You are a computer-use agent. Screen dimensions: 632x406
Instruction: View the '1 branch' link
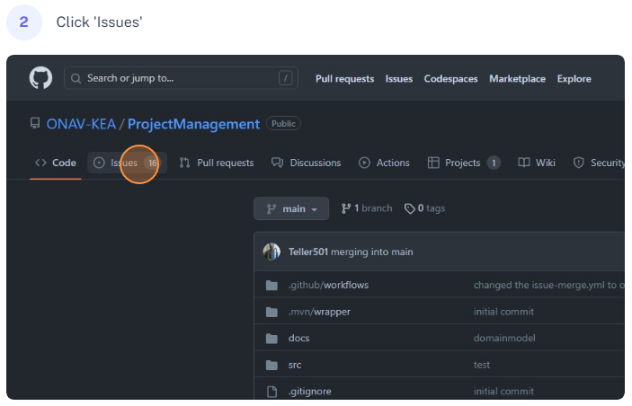(367, 208)
